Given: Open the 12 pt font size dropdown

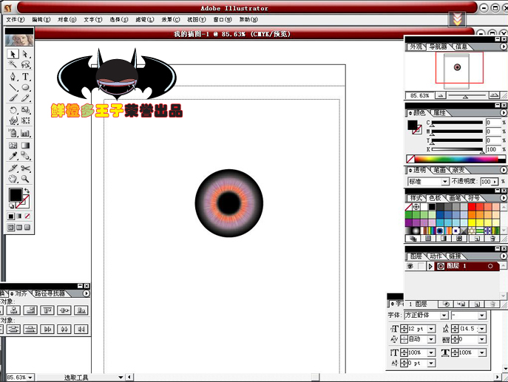Looking at the screenshot, I should coord(431,329).
